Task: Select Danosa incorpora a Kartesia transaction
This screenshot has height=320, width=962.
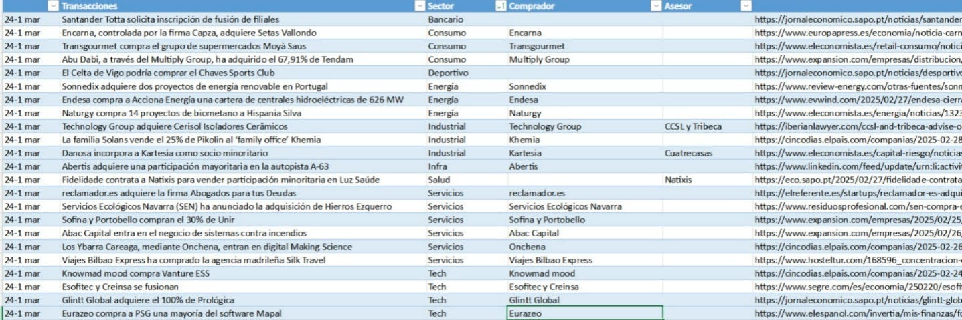Action: pos(242,153)
